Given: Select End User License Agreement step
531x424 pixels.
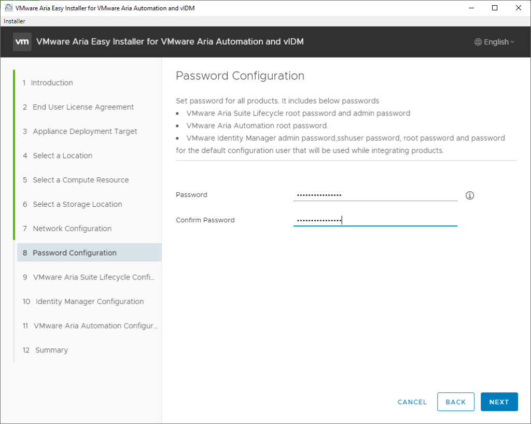Looking at the screenshot, I should 83,107.
